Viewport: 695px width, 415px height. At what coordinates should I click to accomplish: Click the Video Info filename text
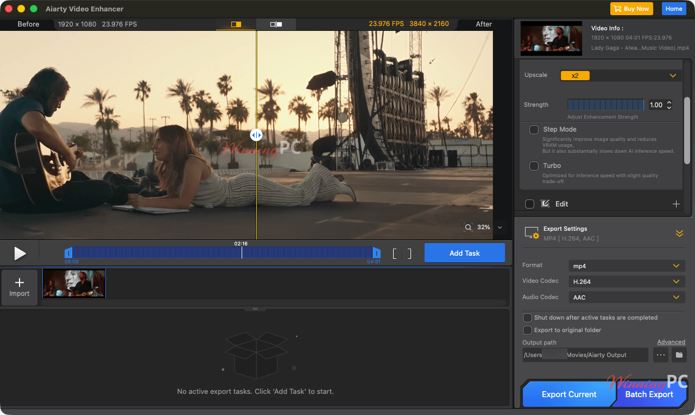(x=640, y=48)
